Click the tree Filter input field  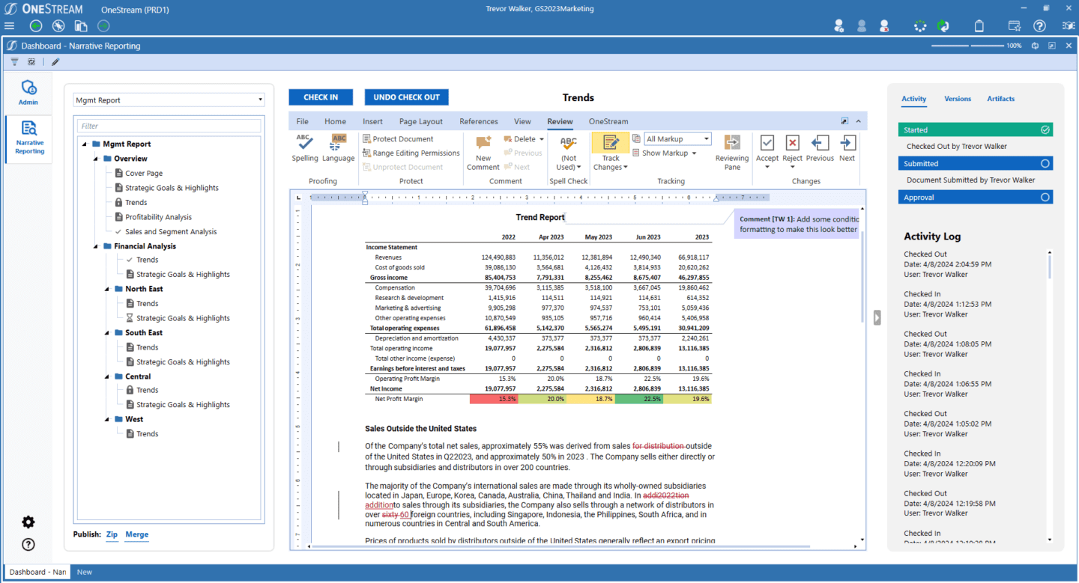pyautogui.click(x=169, y=126)
